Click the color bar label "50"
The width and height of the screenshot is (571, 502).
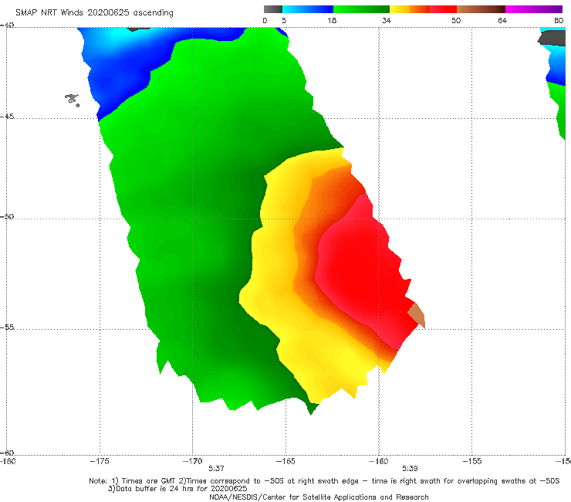pos(456,20)
